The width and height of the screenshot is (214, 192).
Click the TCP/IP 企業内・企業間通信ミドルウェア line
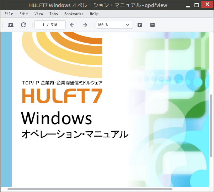click(x=62, y=83)
